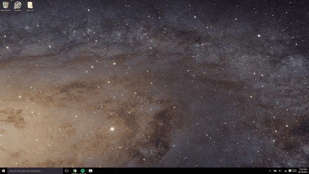Show hidden system tray icons
Image resolution: width=309 pixels, height=174 pixels.
(x=270, y=171)
